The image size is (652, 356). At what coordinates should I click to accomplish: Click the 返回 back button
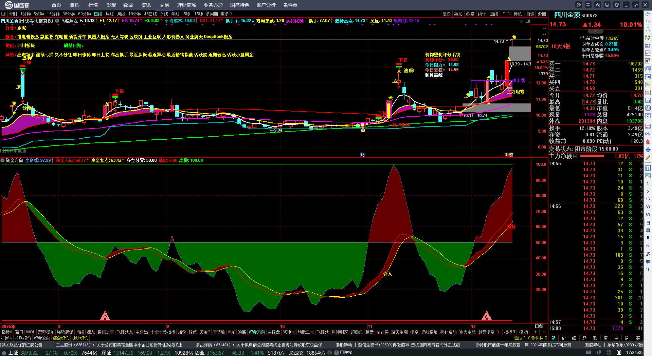542,14
